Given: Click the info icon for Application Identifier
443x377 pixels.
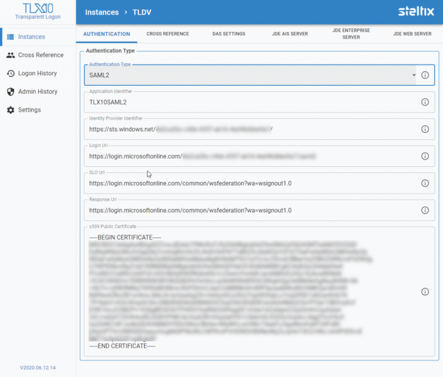Looking at the screenshot, I should click(x=425, y=102).
